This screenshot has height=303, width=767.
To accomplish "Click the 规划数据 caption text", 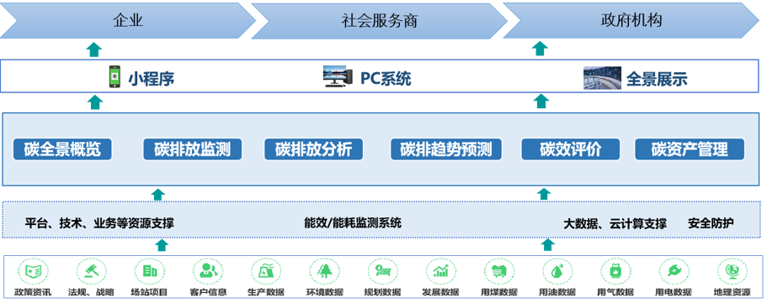I will tap(382, 292).
